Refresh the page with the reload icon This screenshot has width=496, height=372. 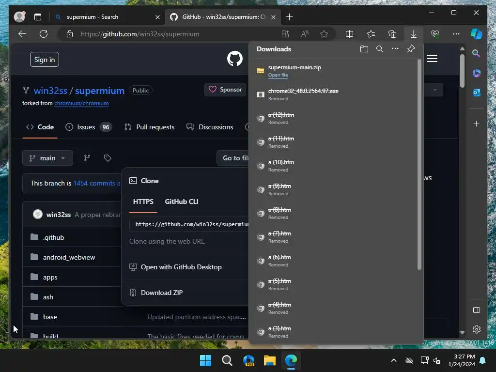[44, 34]
